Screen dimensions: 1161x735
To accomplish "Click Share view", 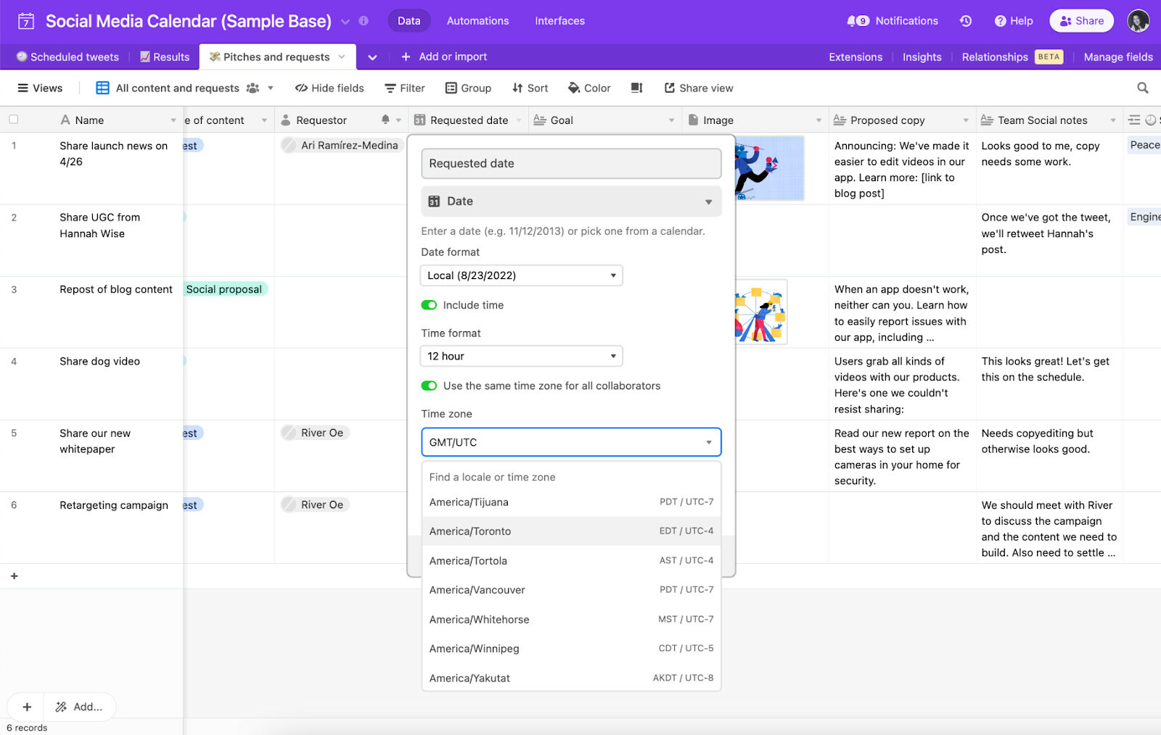I will [x=699, y=88].
